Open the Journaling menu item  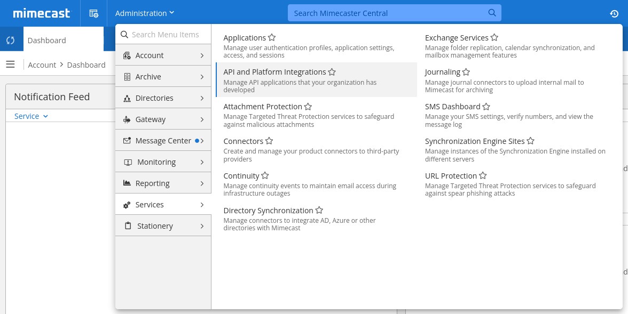coord(443,72)
